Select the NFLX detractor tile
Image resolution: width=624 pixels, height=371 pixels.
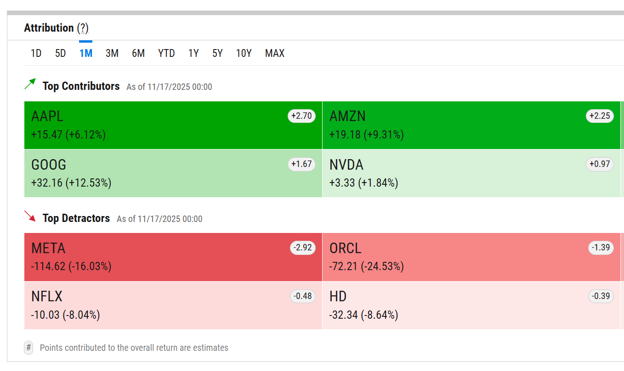pos(173,305)
